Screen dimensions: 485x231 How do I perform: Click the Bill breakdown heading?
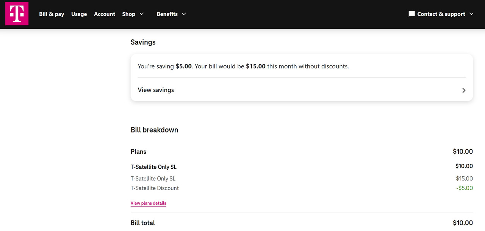point(154,130)
